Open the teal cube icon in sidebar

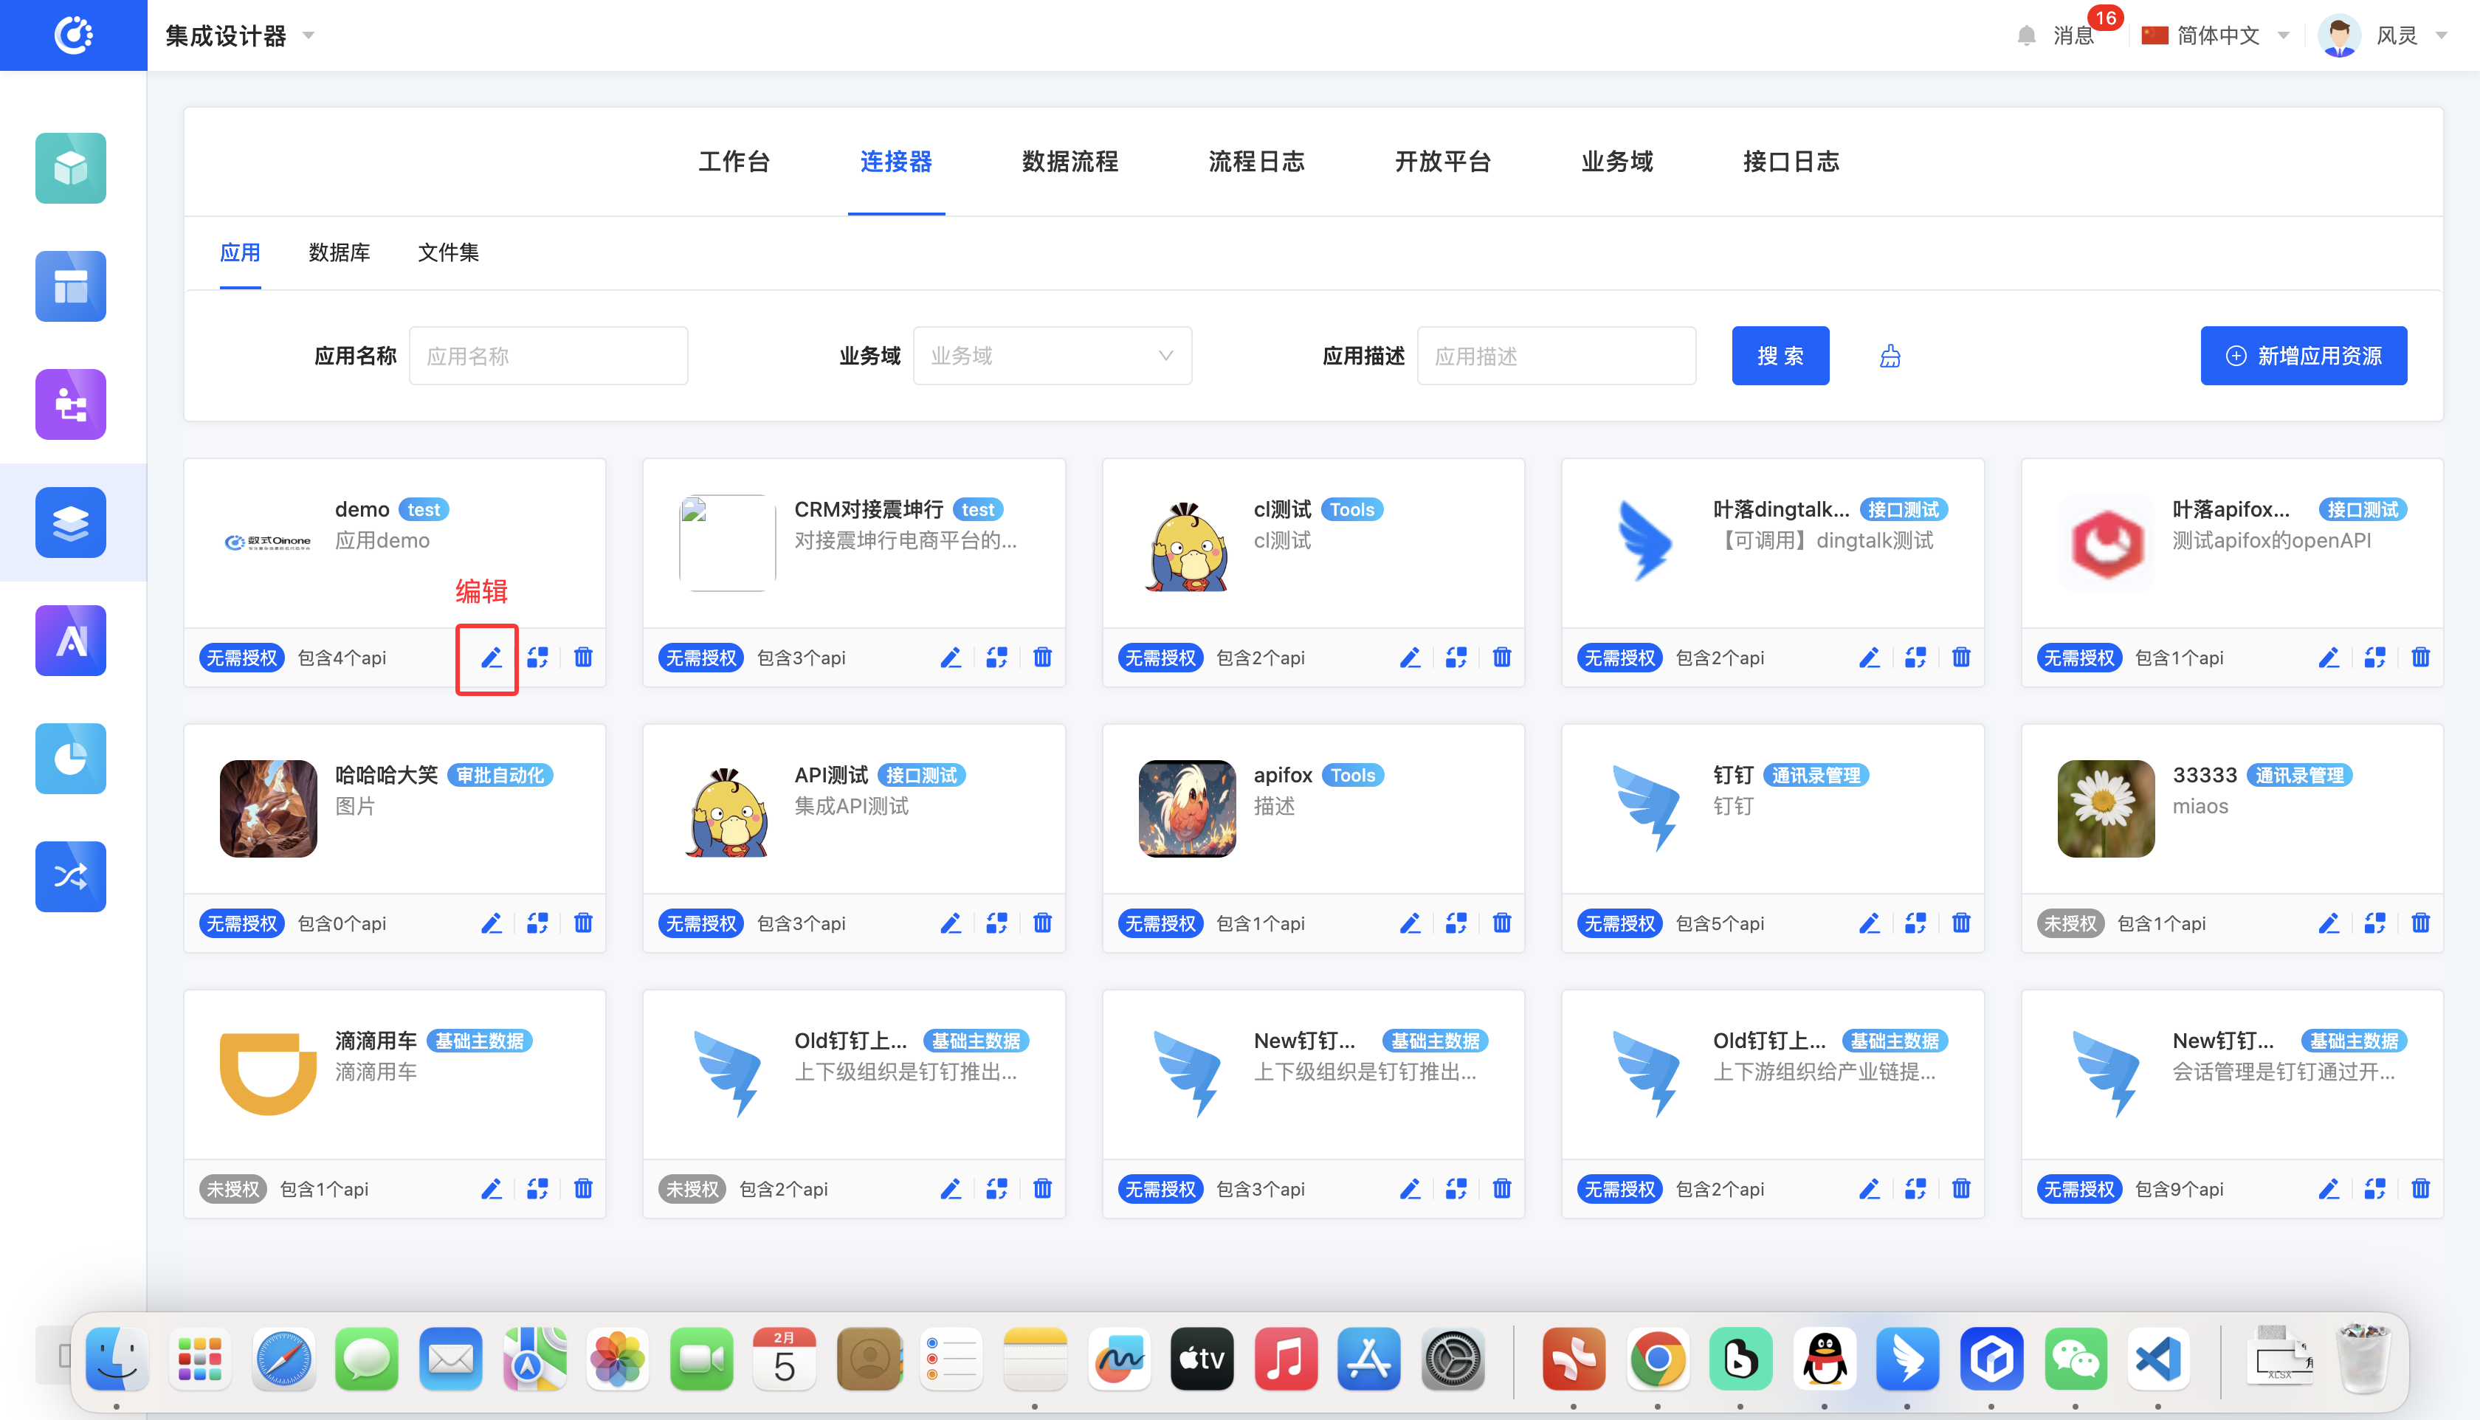[x=70, y=168]
